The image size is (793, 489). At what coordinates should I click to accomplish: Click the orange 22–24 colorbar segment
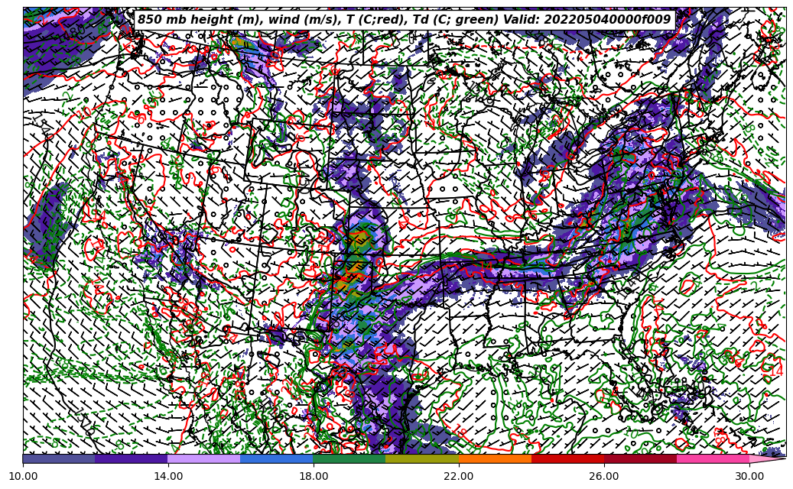[x=495, y=458]
